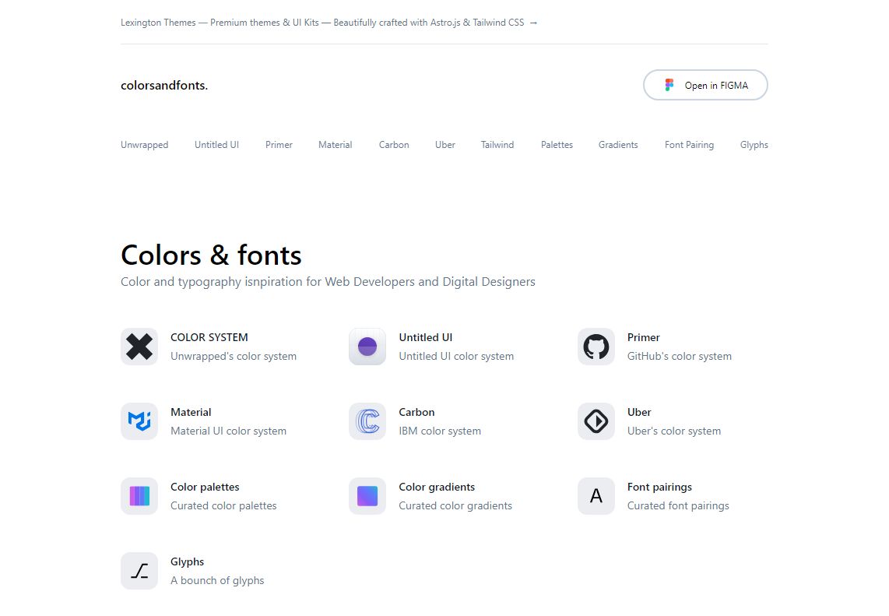This screenshot has width=889, height=616.
Task: Open the Material card title
Action: [191, 413]
